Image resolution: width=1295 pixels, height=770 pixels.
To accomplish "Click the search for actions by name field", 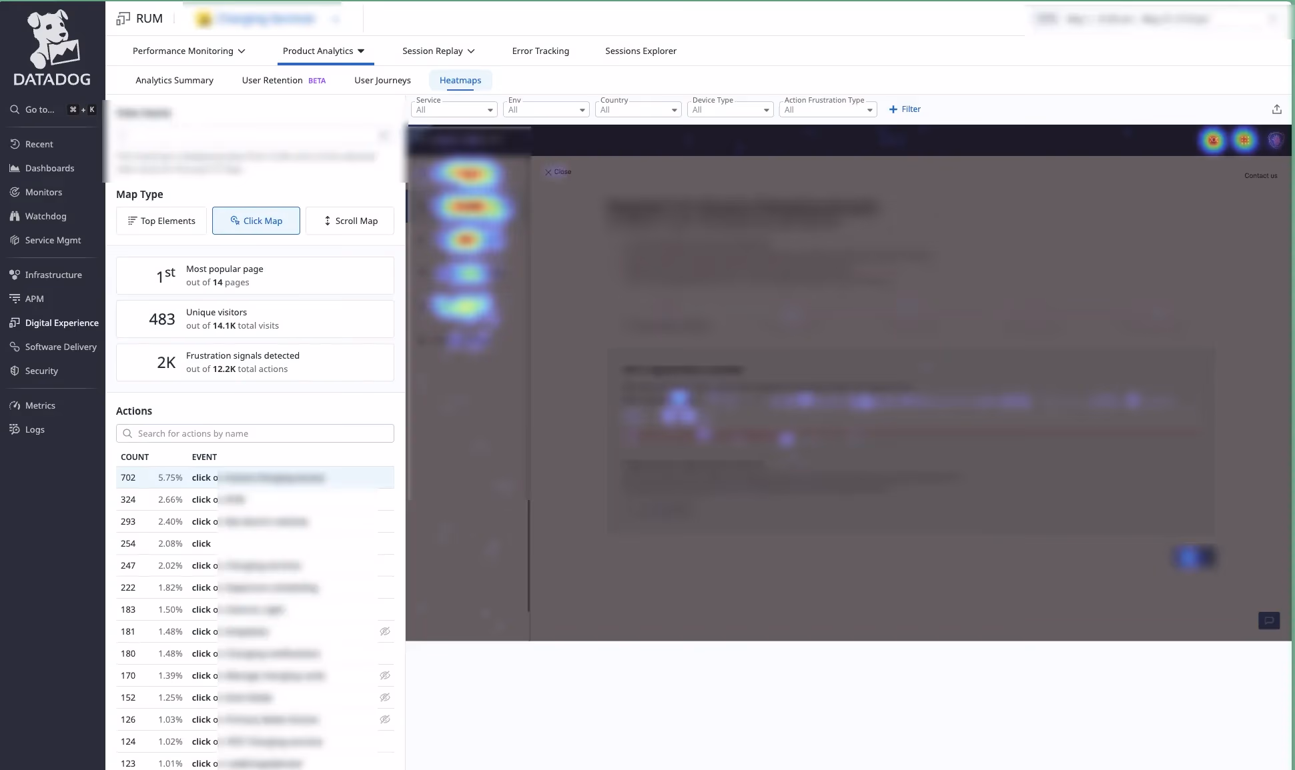I will 255,433.
